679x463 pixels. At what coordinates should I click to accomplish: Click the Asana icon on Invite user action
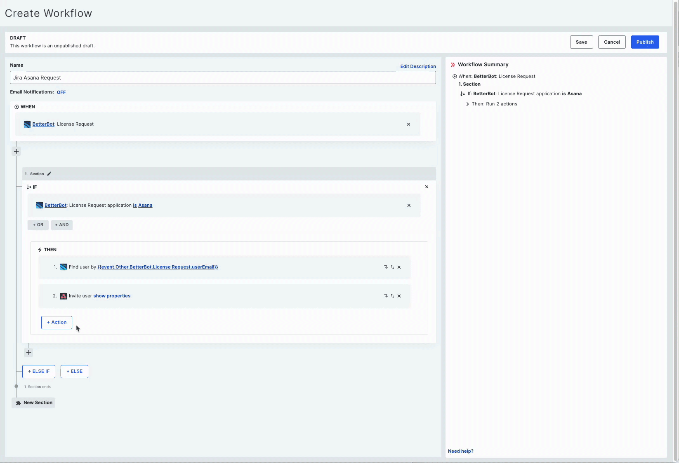(64, 296)
